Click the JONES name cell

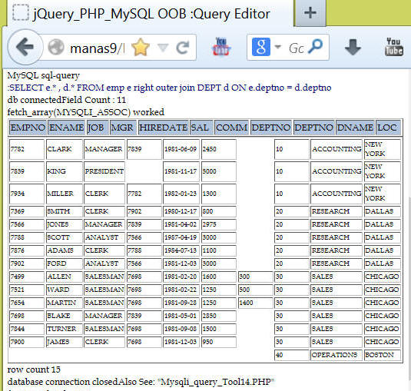[x=65, y=224]
